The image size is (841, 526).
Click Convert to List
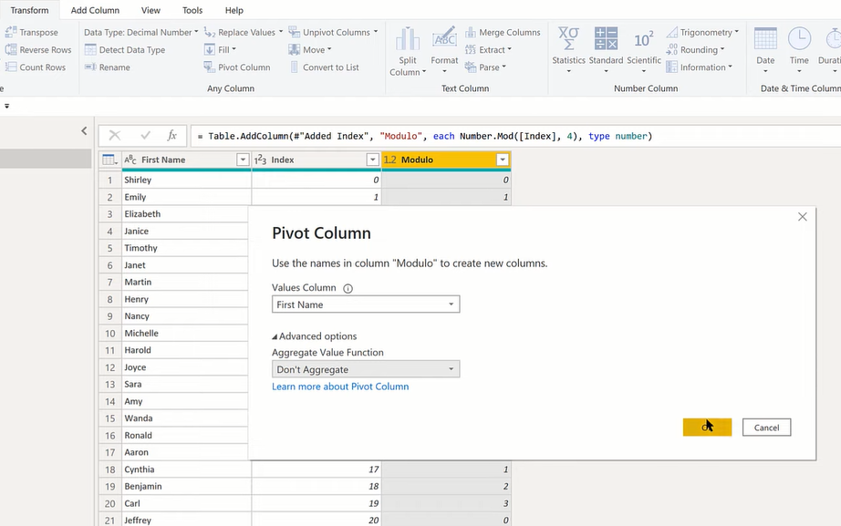(x=325, y=67)
